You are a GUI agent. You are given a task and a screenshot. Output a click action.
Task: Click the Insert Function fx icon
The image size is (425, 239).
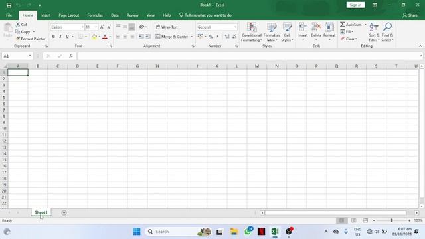[71, 56]
